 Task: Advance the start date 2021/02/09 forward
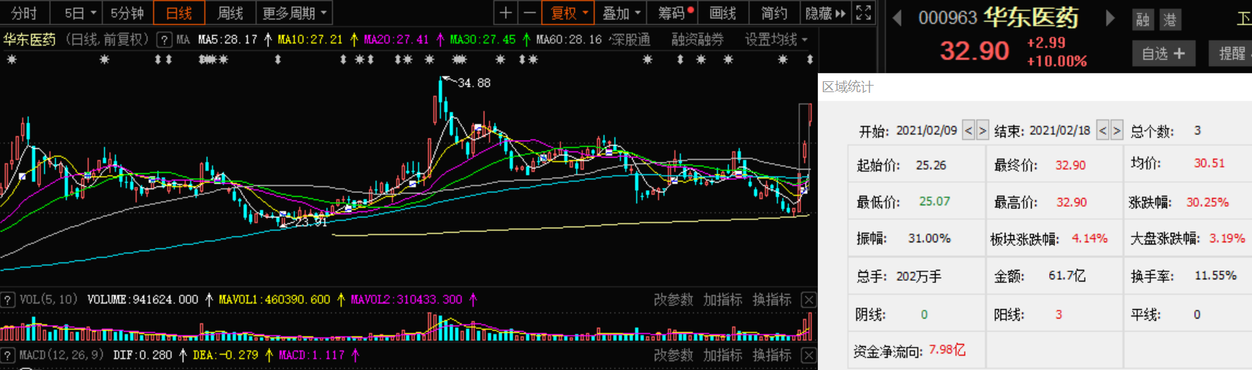[x=982, y=131]
